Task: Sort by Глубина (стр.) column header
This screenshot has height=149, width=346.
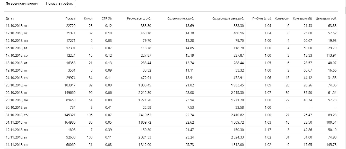Action: pyautogui.click(x=262, y=19)
